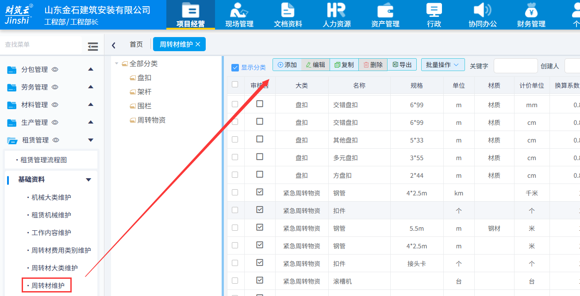Open the 行政 module

tap(434, 15)
